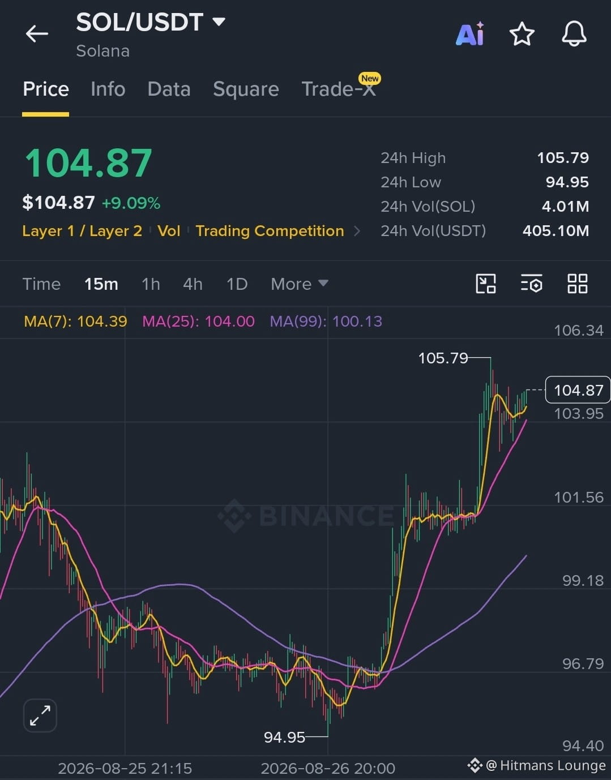Add SOL/USDT to favorites via star

(x=522, y=34)
